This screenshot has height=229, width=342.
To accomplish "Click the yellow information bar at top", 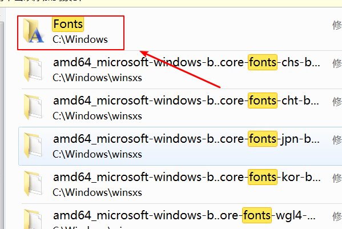I will coord(171,3).
